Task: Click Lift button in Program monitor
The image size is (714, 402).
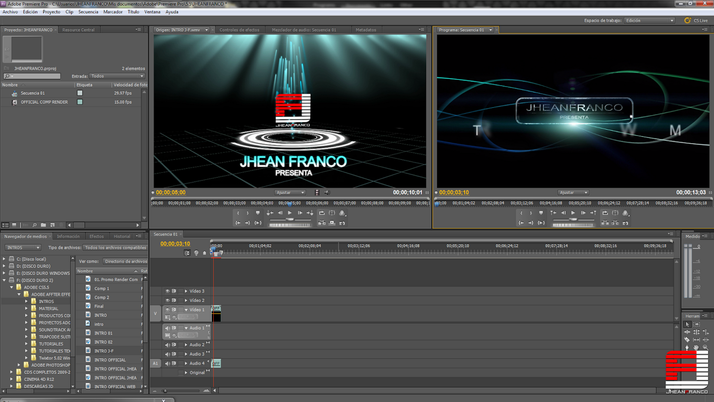Action: click(x=605, y=223)
